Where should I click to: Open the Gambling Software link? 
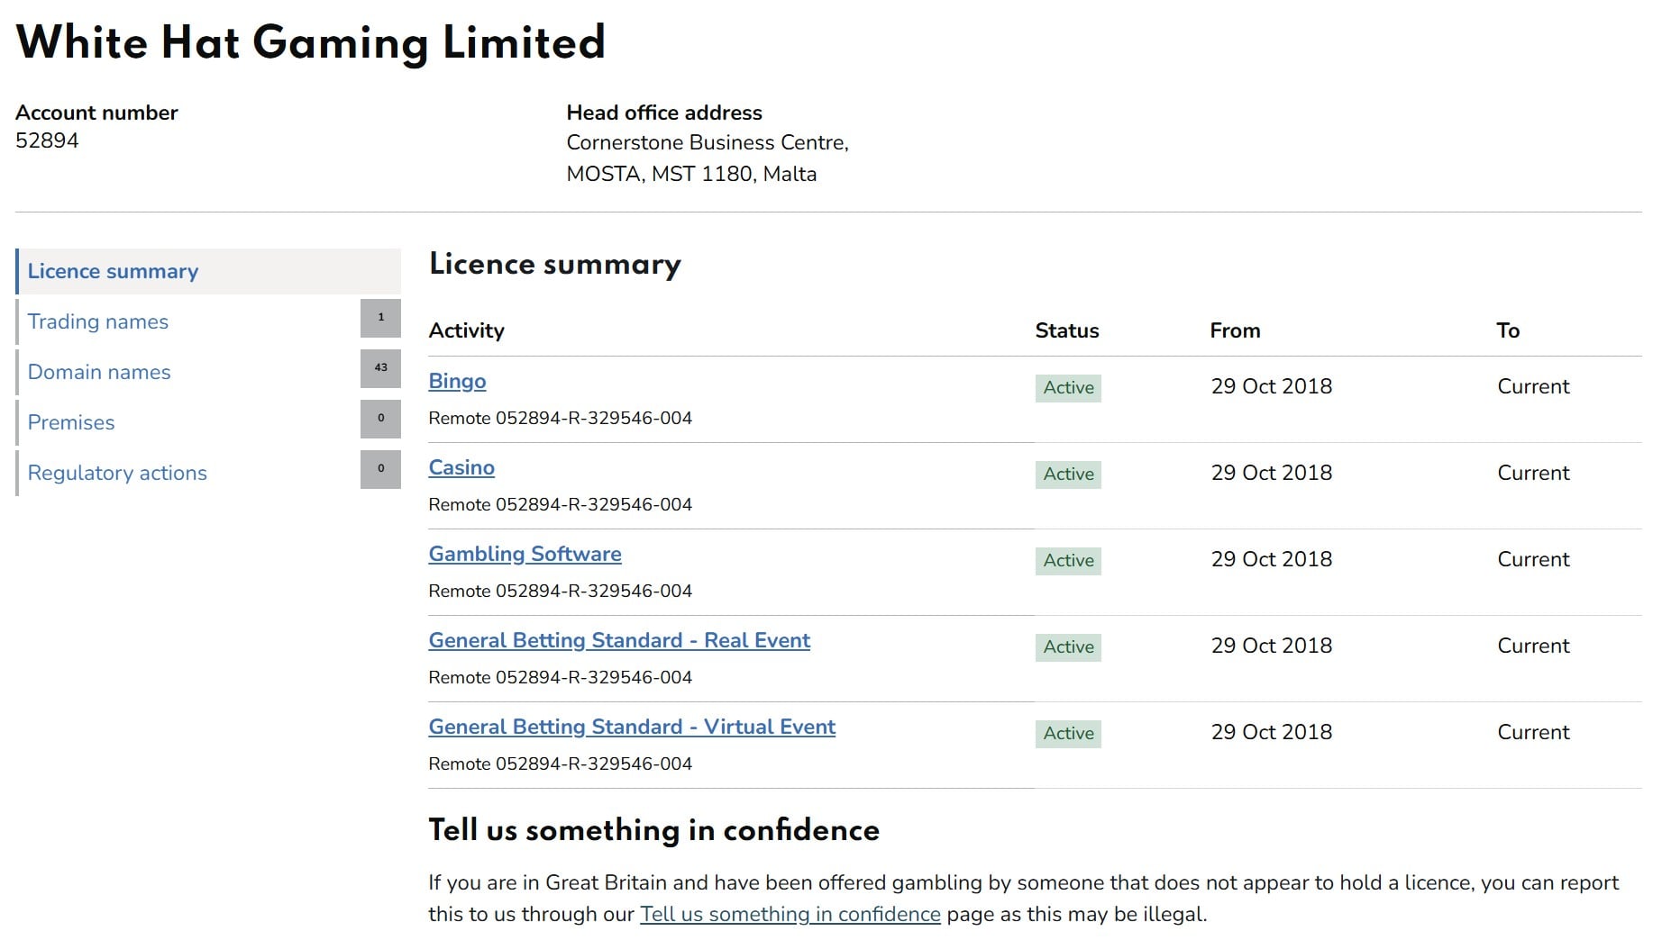coord(525,554)
